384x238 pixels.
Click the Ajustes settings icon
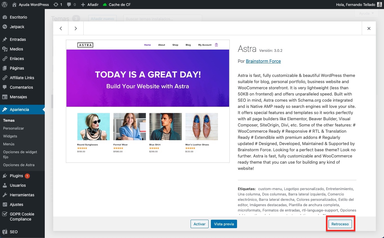coord(5,204)
